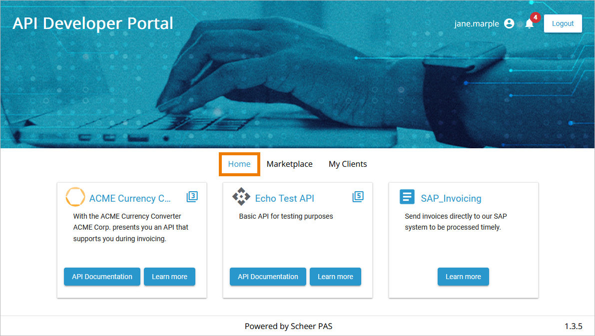Switch to the Marketplace tab
Viewport: 595px width, 336px height.
289,164
